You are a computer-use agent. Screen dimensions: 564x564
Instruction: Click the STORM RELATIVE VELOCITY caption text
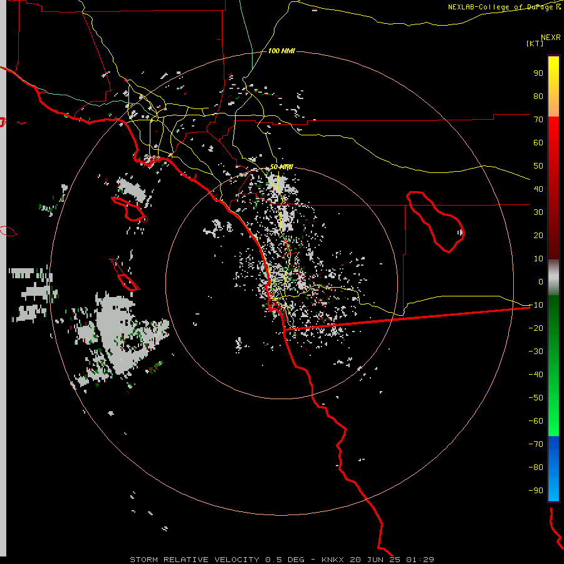195,560
